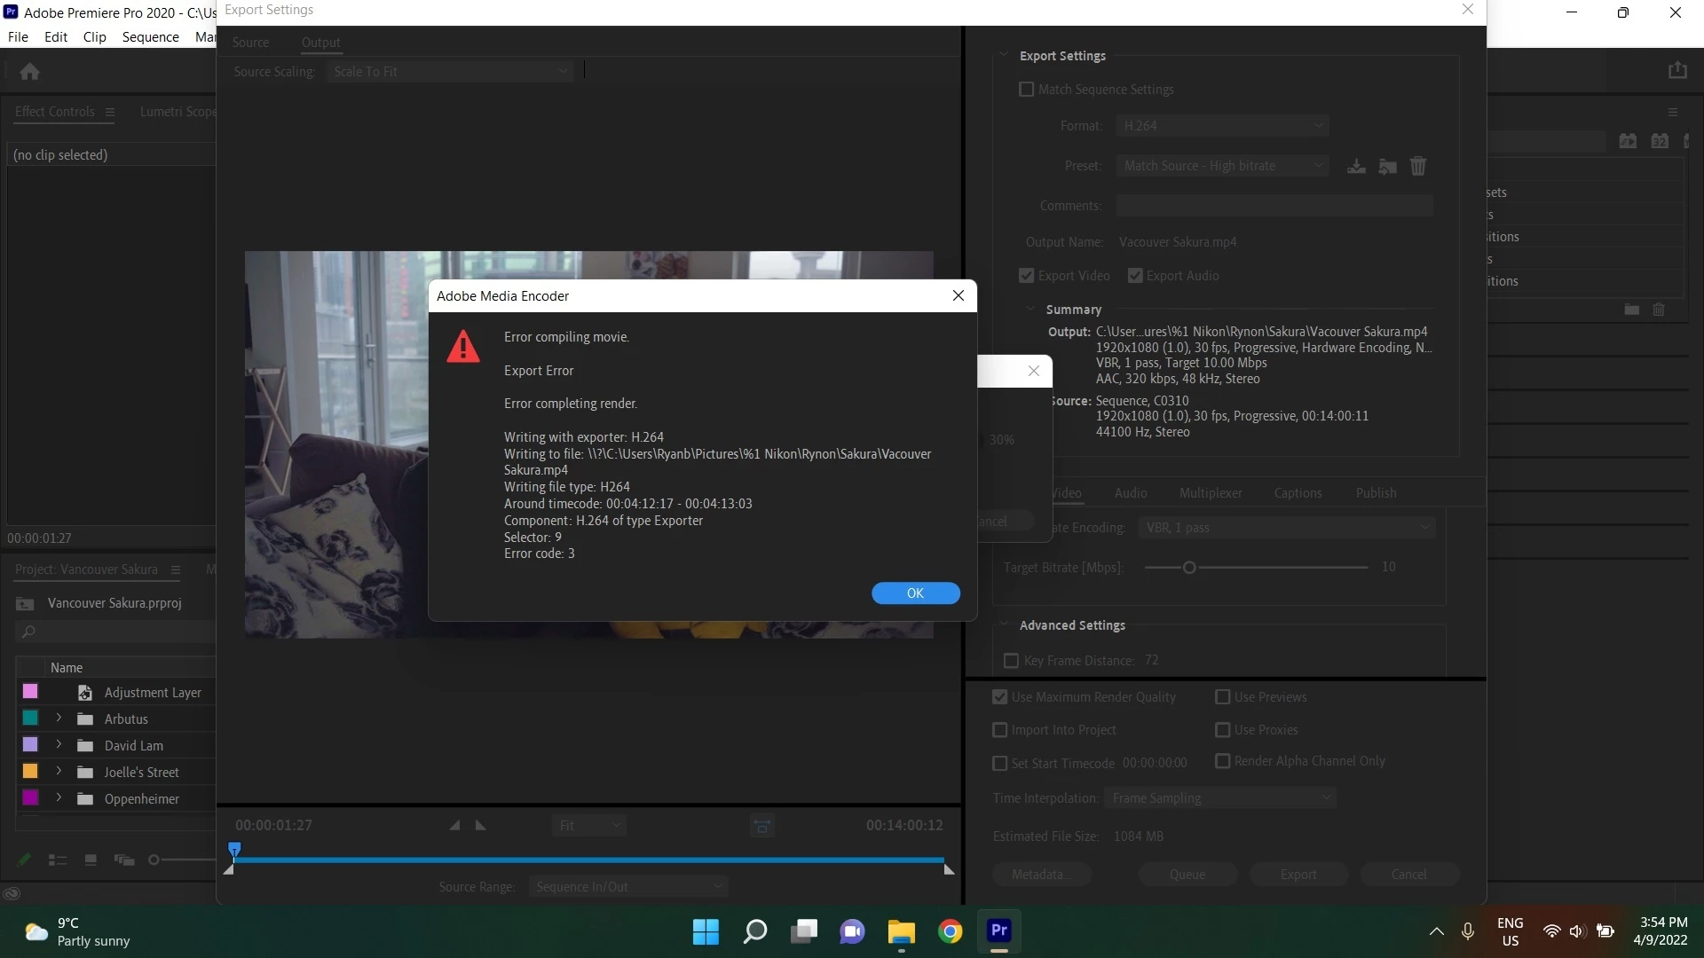The image size is (1704, 958).
Task: Adjust the Target Bitrate slider handle
Action: (1189, 568)
